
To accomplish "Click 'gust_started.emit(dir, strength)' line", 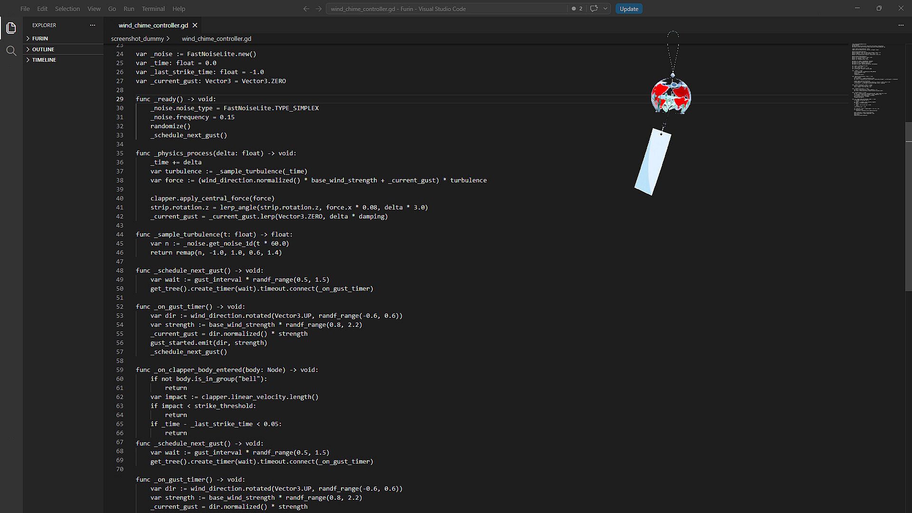I will [209, 342].
